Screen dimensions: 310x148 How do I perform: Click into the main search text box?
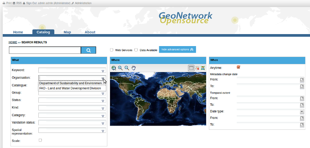45,50
